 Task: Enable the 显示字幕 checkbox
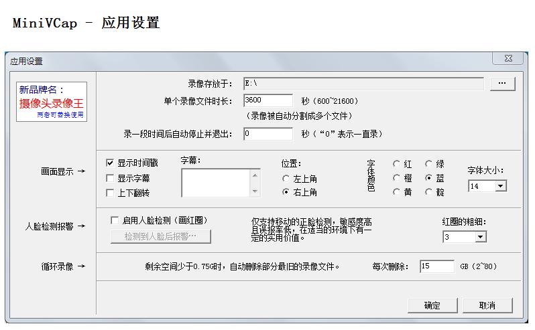(110, 178)
